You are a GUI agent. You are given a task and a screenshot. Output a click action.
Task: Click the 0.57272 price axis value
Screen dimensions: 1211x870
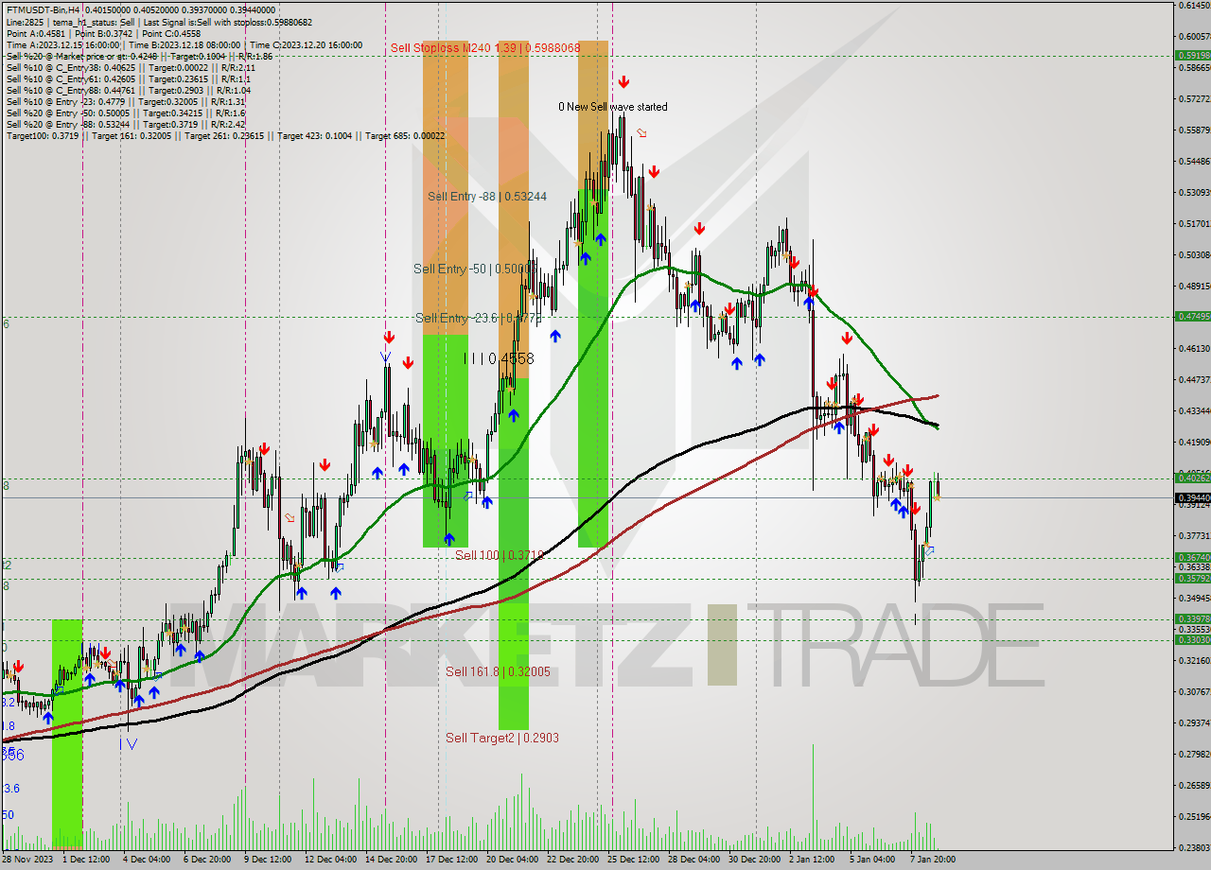click(x=1194, y=98)
